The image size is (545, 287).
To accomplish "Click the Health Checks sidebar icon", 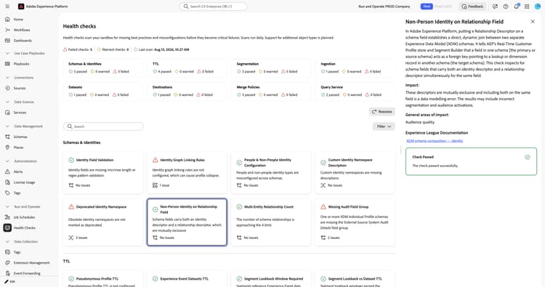I will coord(8,228).
